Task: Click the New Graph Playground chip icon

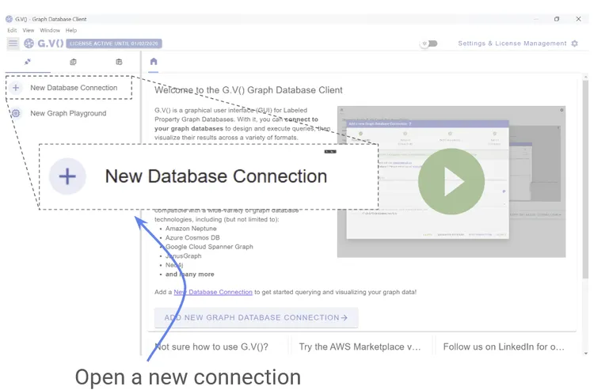Action: [16, 113]
